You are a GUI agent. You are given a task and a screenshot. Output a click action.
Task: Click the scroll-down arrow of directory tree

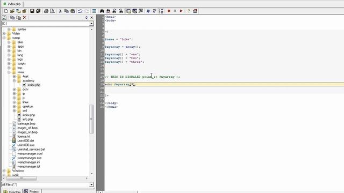[x=91, y=174]
